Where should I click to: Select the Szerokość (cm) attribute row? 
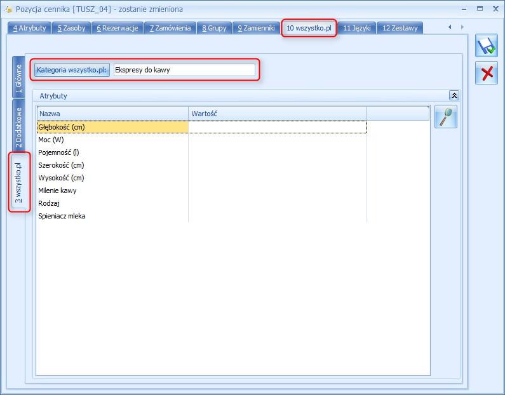(x=201, y=165)
